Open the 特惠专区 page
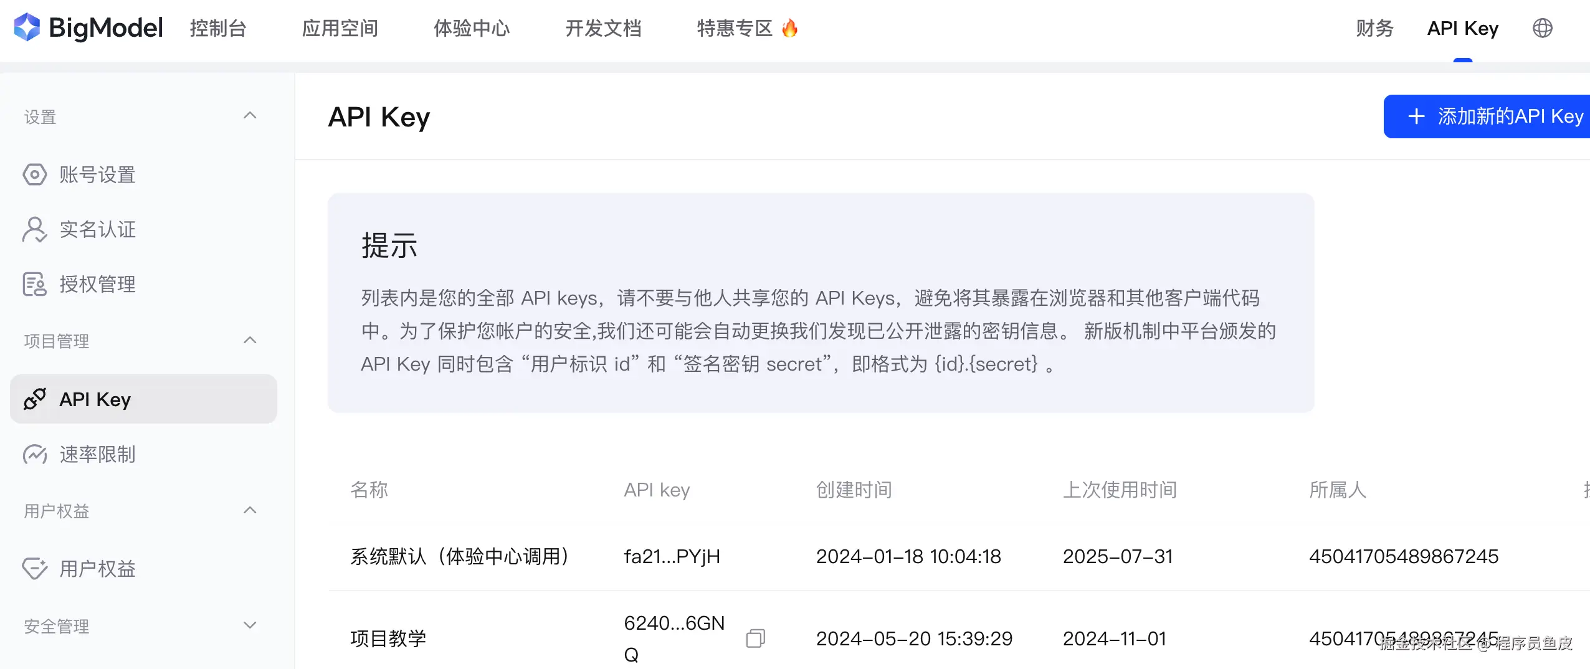This screenshot has width=1590, height=669. [x=735, y=28]
